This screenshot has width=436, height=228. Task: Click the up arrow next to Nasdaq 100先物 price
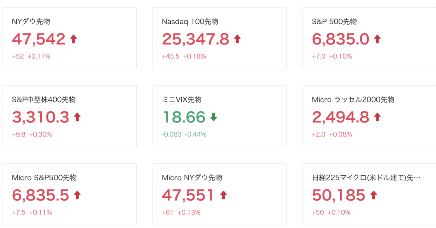pyautogui.click(x=237, y=39)
